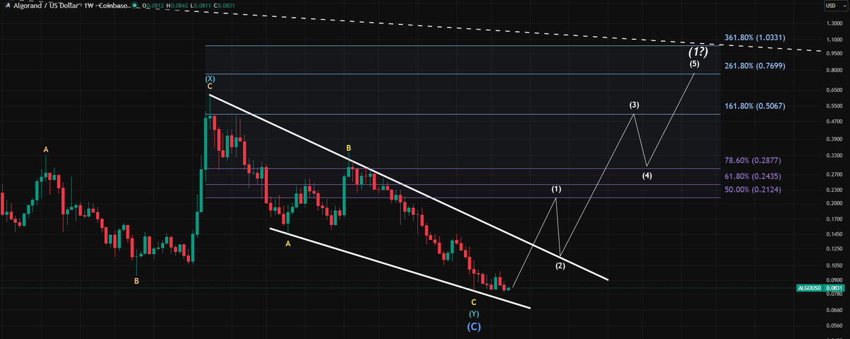Click the green market status dot
Viewport: 850px width, 339px height.
point(133,6)
